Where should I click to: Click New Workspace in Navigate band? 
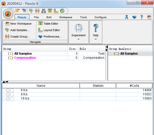point(18,24)
